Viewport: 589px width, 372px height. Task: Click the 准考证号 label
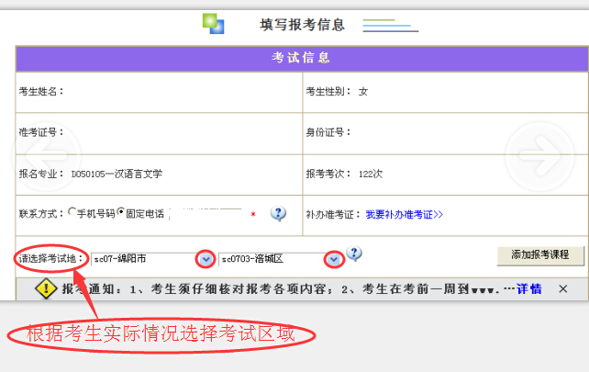point(41,132)
